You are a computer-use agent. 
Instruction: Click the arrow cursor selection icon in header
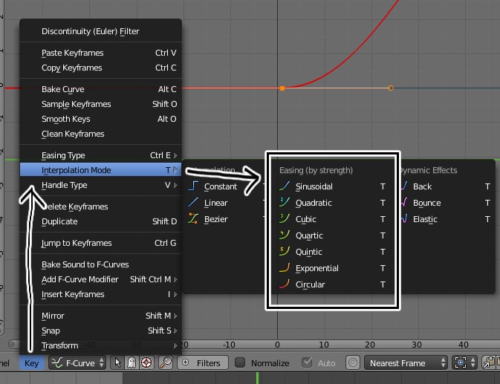click(x=117, y=362)
